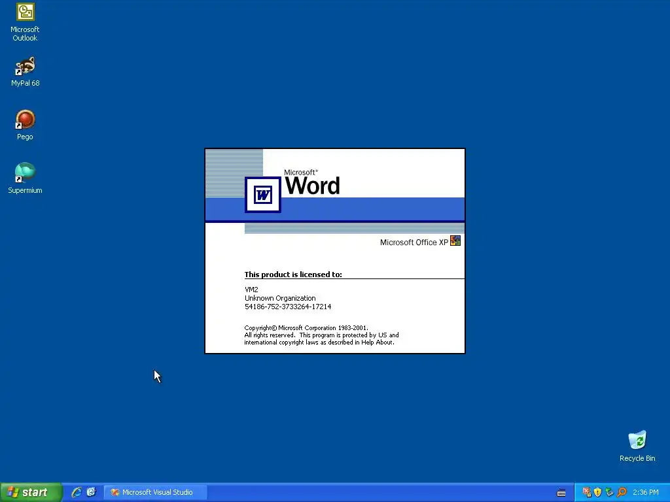The height and width of the screenshot is (502, 670).
Task: Click the product ID 54186-752-3733264-17214
Action: [288, 307]
